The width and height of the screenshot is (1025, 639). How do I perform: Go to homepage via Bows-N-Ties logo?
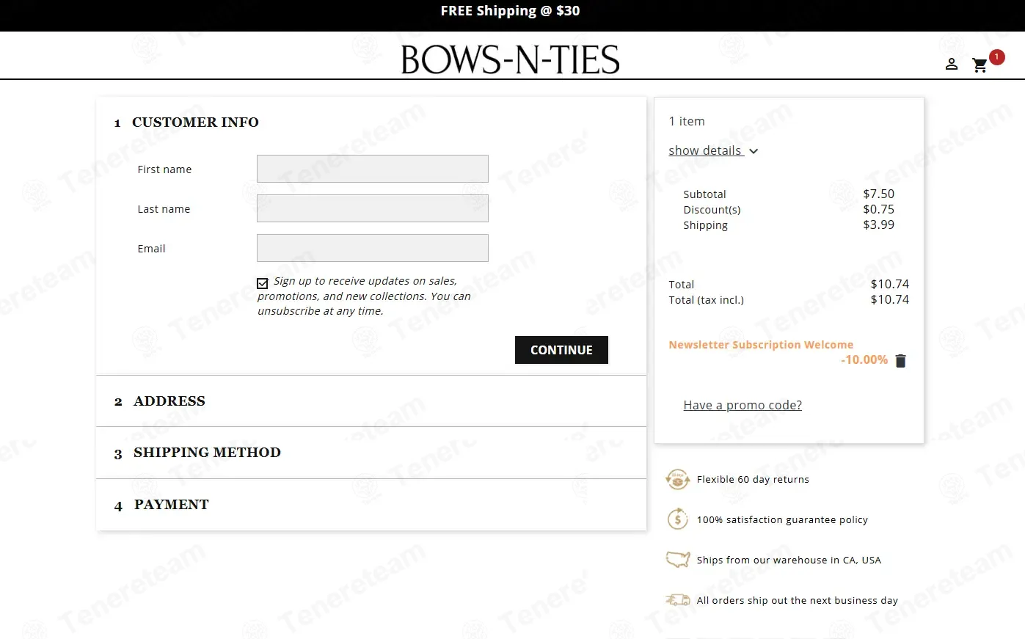click(510, 60)
